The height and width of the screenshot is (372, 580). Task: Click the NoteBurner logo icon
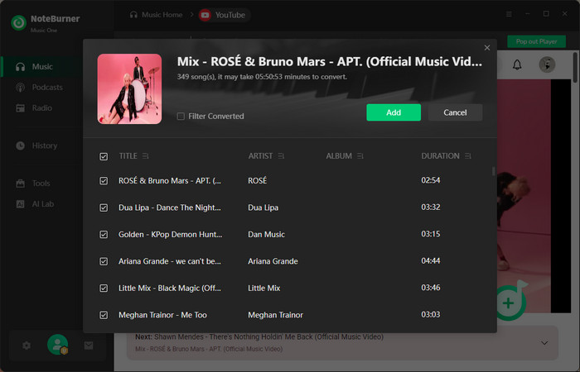coord(18,23)
